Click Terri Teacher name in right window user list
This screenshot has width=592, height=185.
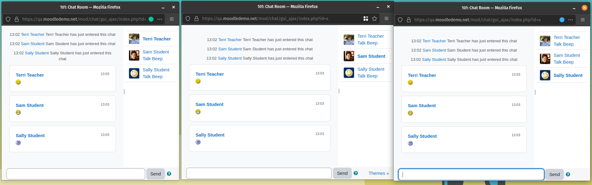567,37
